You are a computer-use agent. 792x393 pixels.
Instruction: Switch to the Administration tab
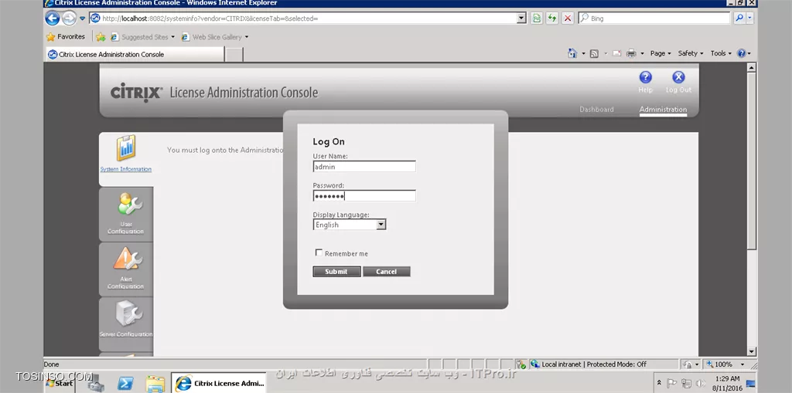tap(663, 110)
